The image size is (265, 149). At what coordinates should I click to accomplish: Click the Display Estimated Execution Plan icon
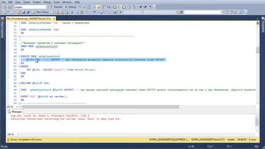pos(89,7)
